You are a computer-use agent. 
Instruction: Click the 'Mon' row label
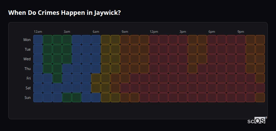(27, 40)
